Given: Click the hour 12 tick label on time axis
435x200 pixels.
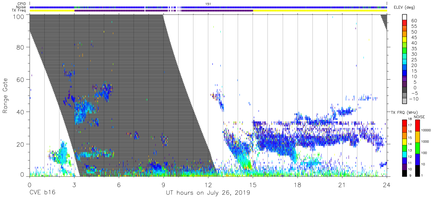Looking at the screenshot, I should pos(208,185).
